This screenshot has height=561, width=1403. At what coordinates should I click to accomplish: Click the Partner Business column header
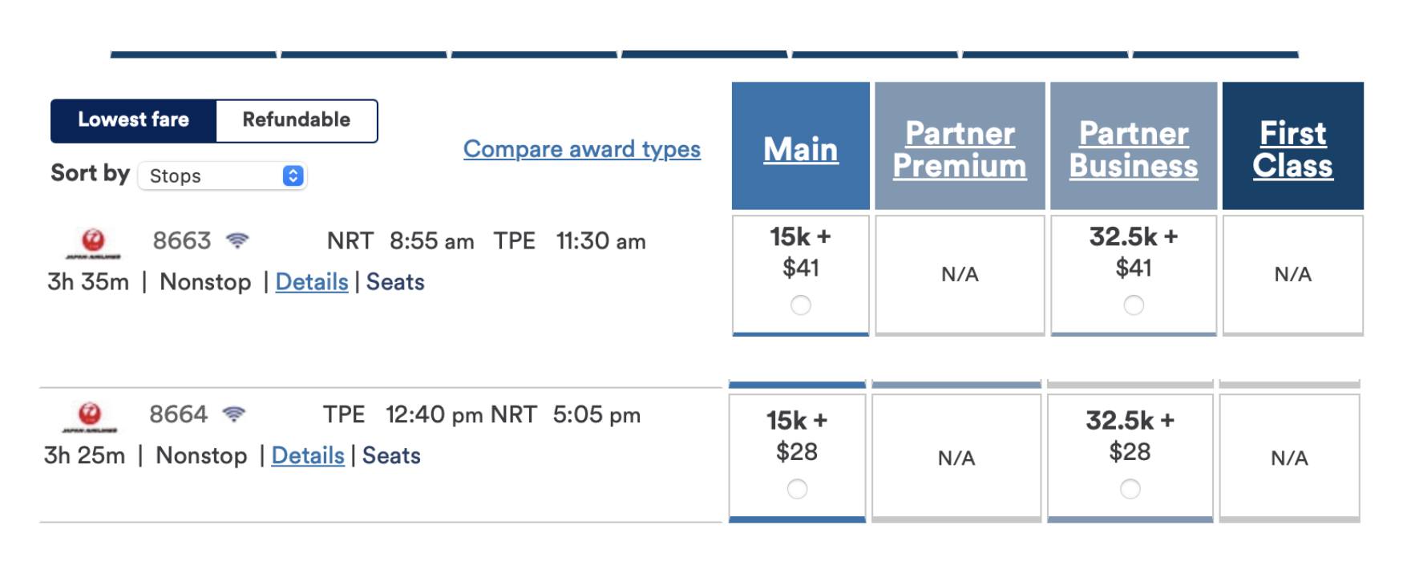click(1133, 149)
